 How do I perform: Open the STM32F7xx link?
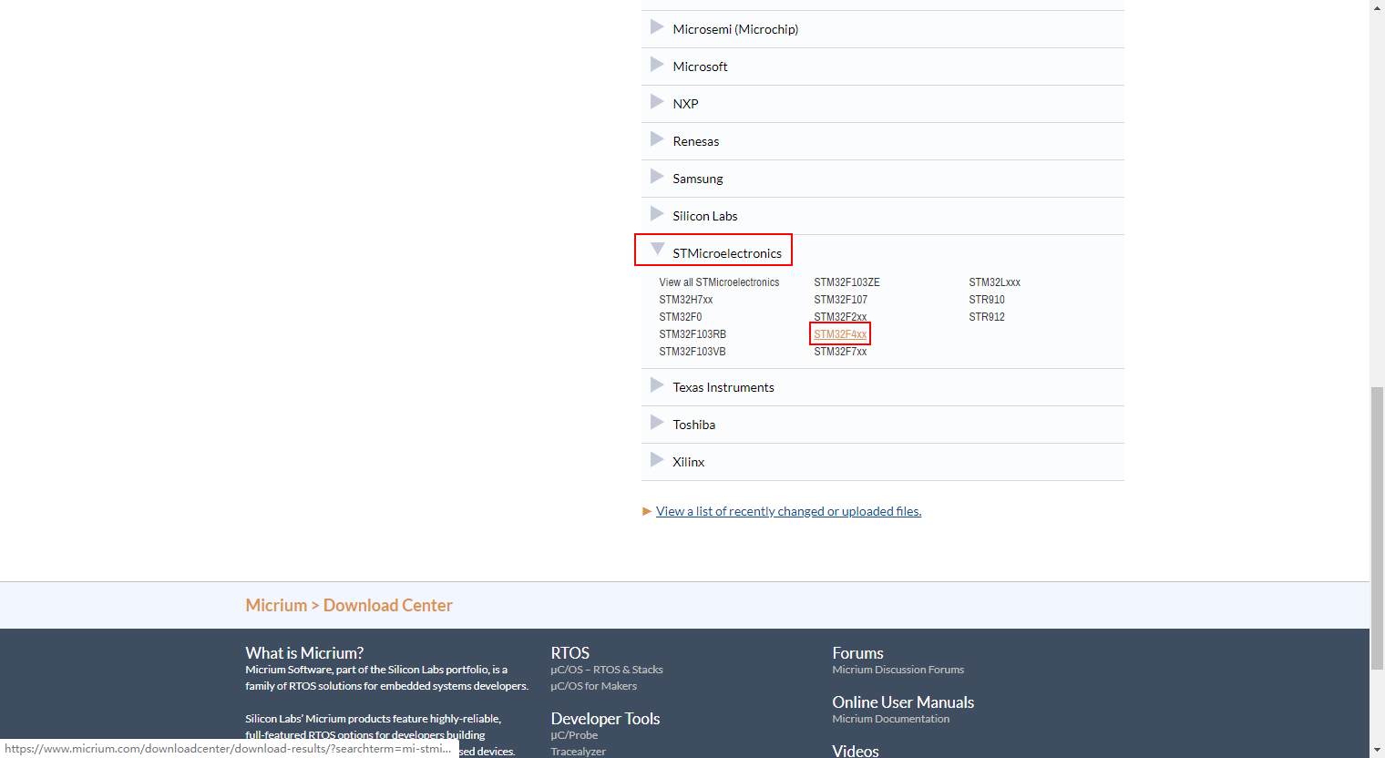(x=840, y=352)
